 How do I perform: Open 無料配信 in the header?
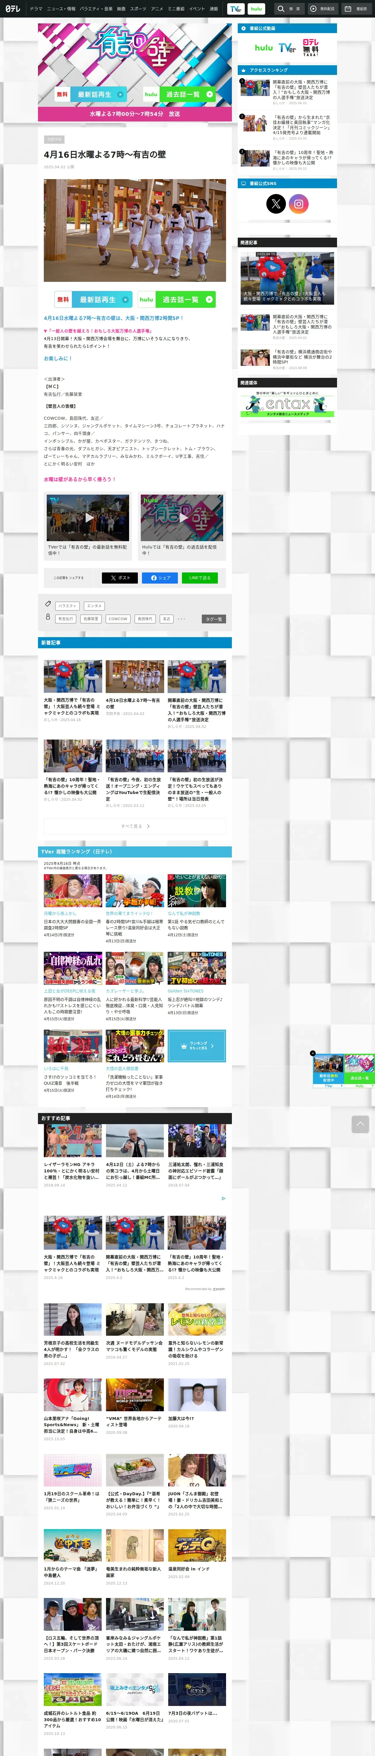click(323, 9)
